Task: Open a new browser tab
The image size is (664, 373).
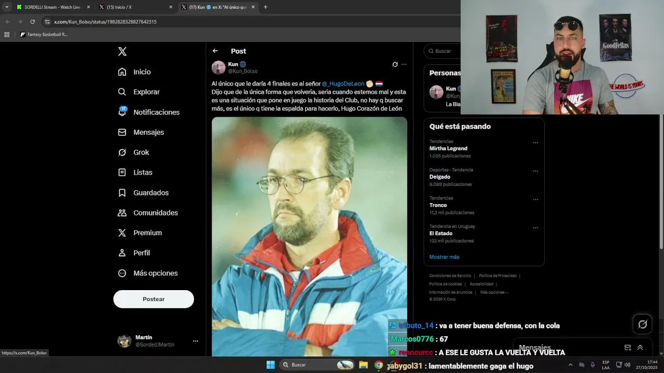Action: pyautogui.click(x=266, y=7)
